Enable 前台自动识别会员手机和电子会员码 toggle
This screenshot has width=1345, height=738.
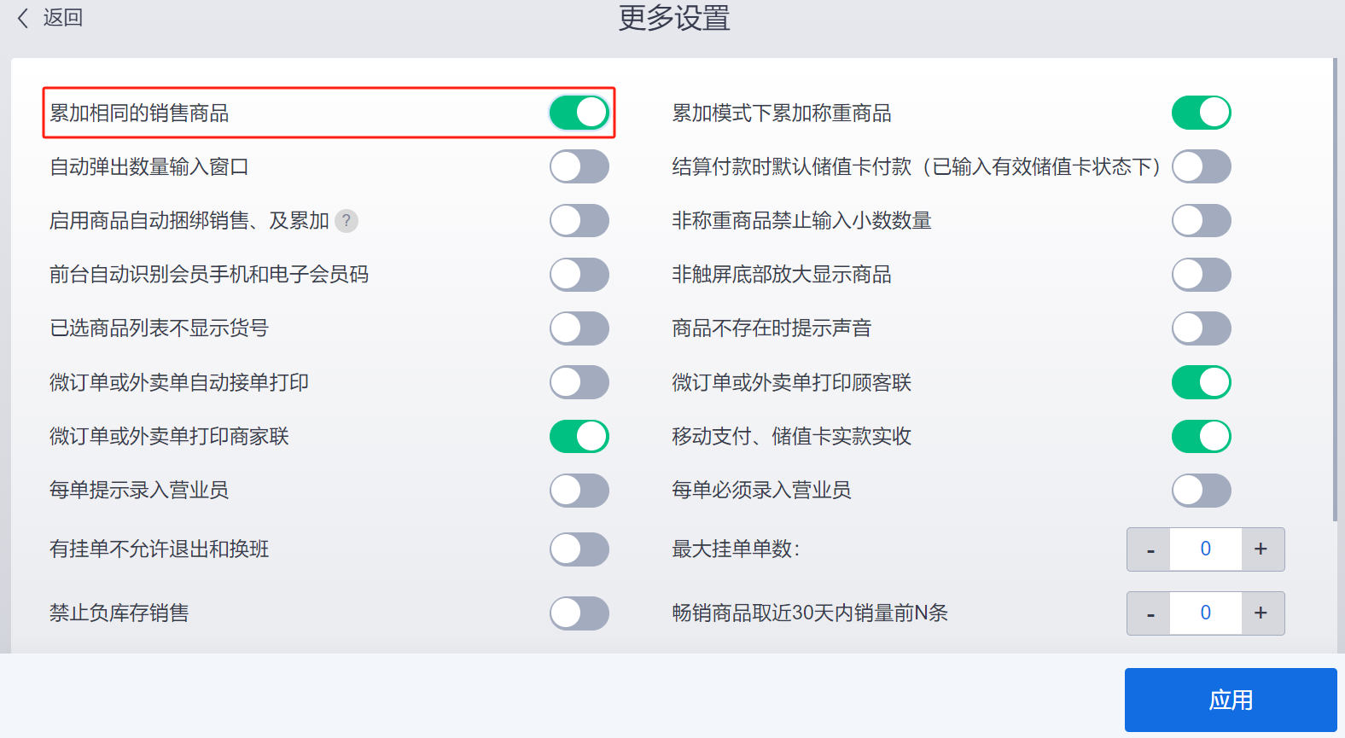pos(579,275)
